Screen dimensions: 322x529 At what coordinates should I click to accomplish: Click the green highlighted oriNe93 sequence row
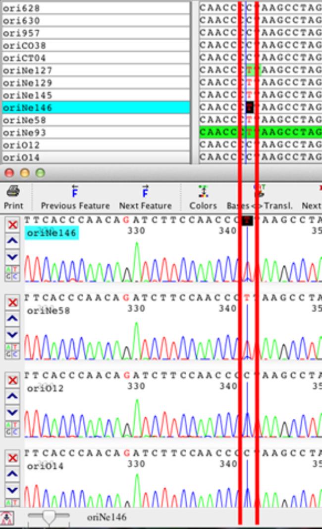tap(260, 133)
